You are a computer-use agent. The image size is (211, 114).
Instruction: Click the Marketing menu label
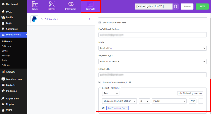pyautogui.click(x=12, y=91)
